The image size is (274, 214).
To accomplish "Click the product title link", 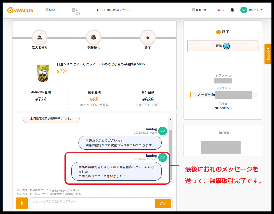I will click(101, 64).
